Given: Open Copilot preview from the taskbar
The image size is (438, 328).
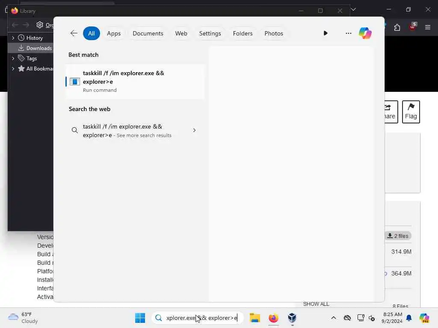Looking at the screenshot, I should click(424, 318).
